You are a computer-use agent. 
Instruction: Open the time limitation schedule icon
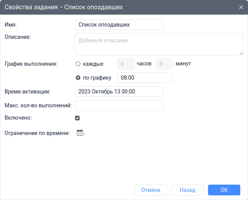[x=80, y=133]
